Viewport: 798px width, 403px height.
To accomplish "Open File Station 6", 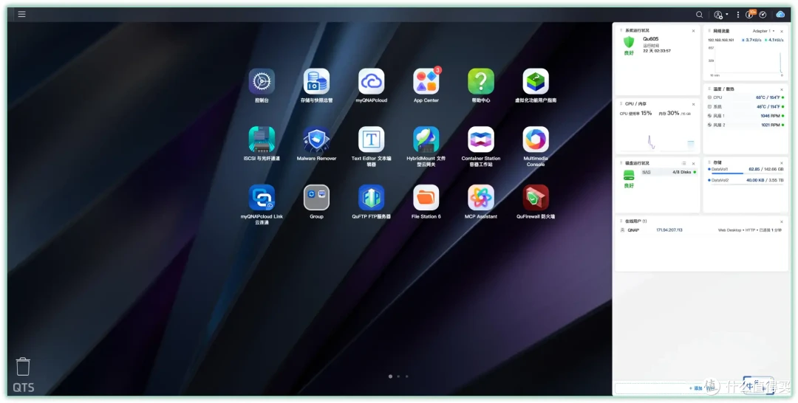I will (426, 197).
